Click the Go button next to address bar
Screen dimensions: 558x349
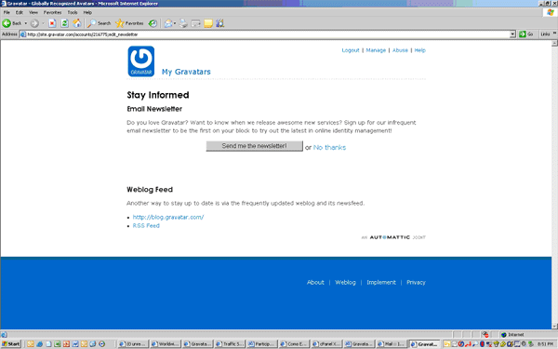point(526,34)
